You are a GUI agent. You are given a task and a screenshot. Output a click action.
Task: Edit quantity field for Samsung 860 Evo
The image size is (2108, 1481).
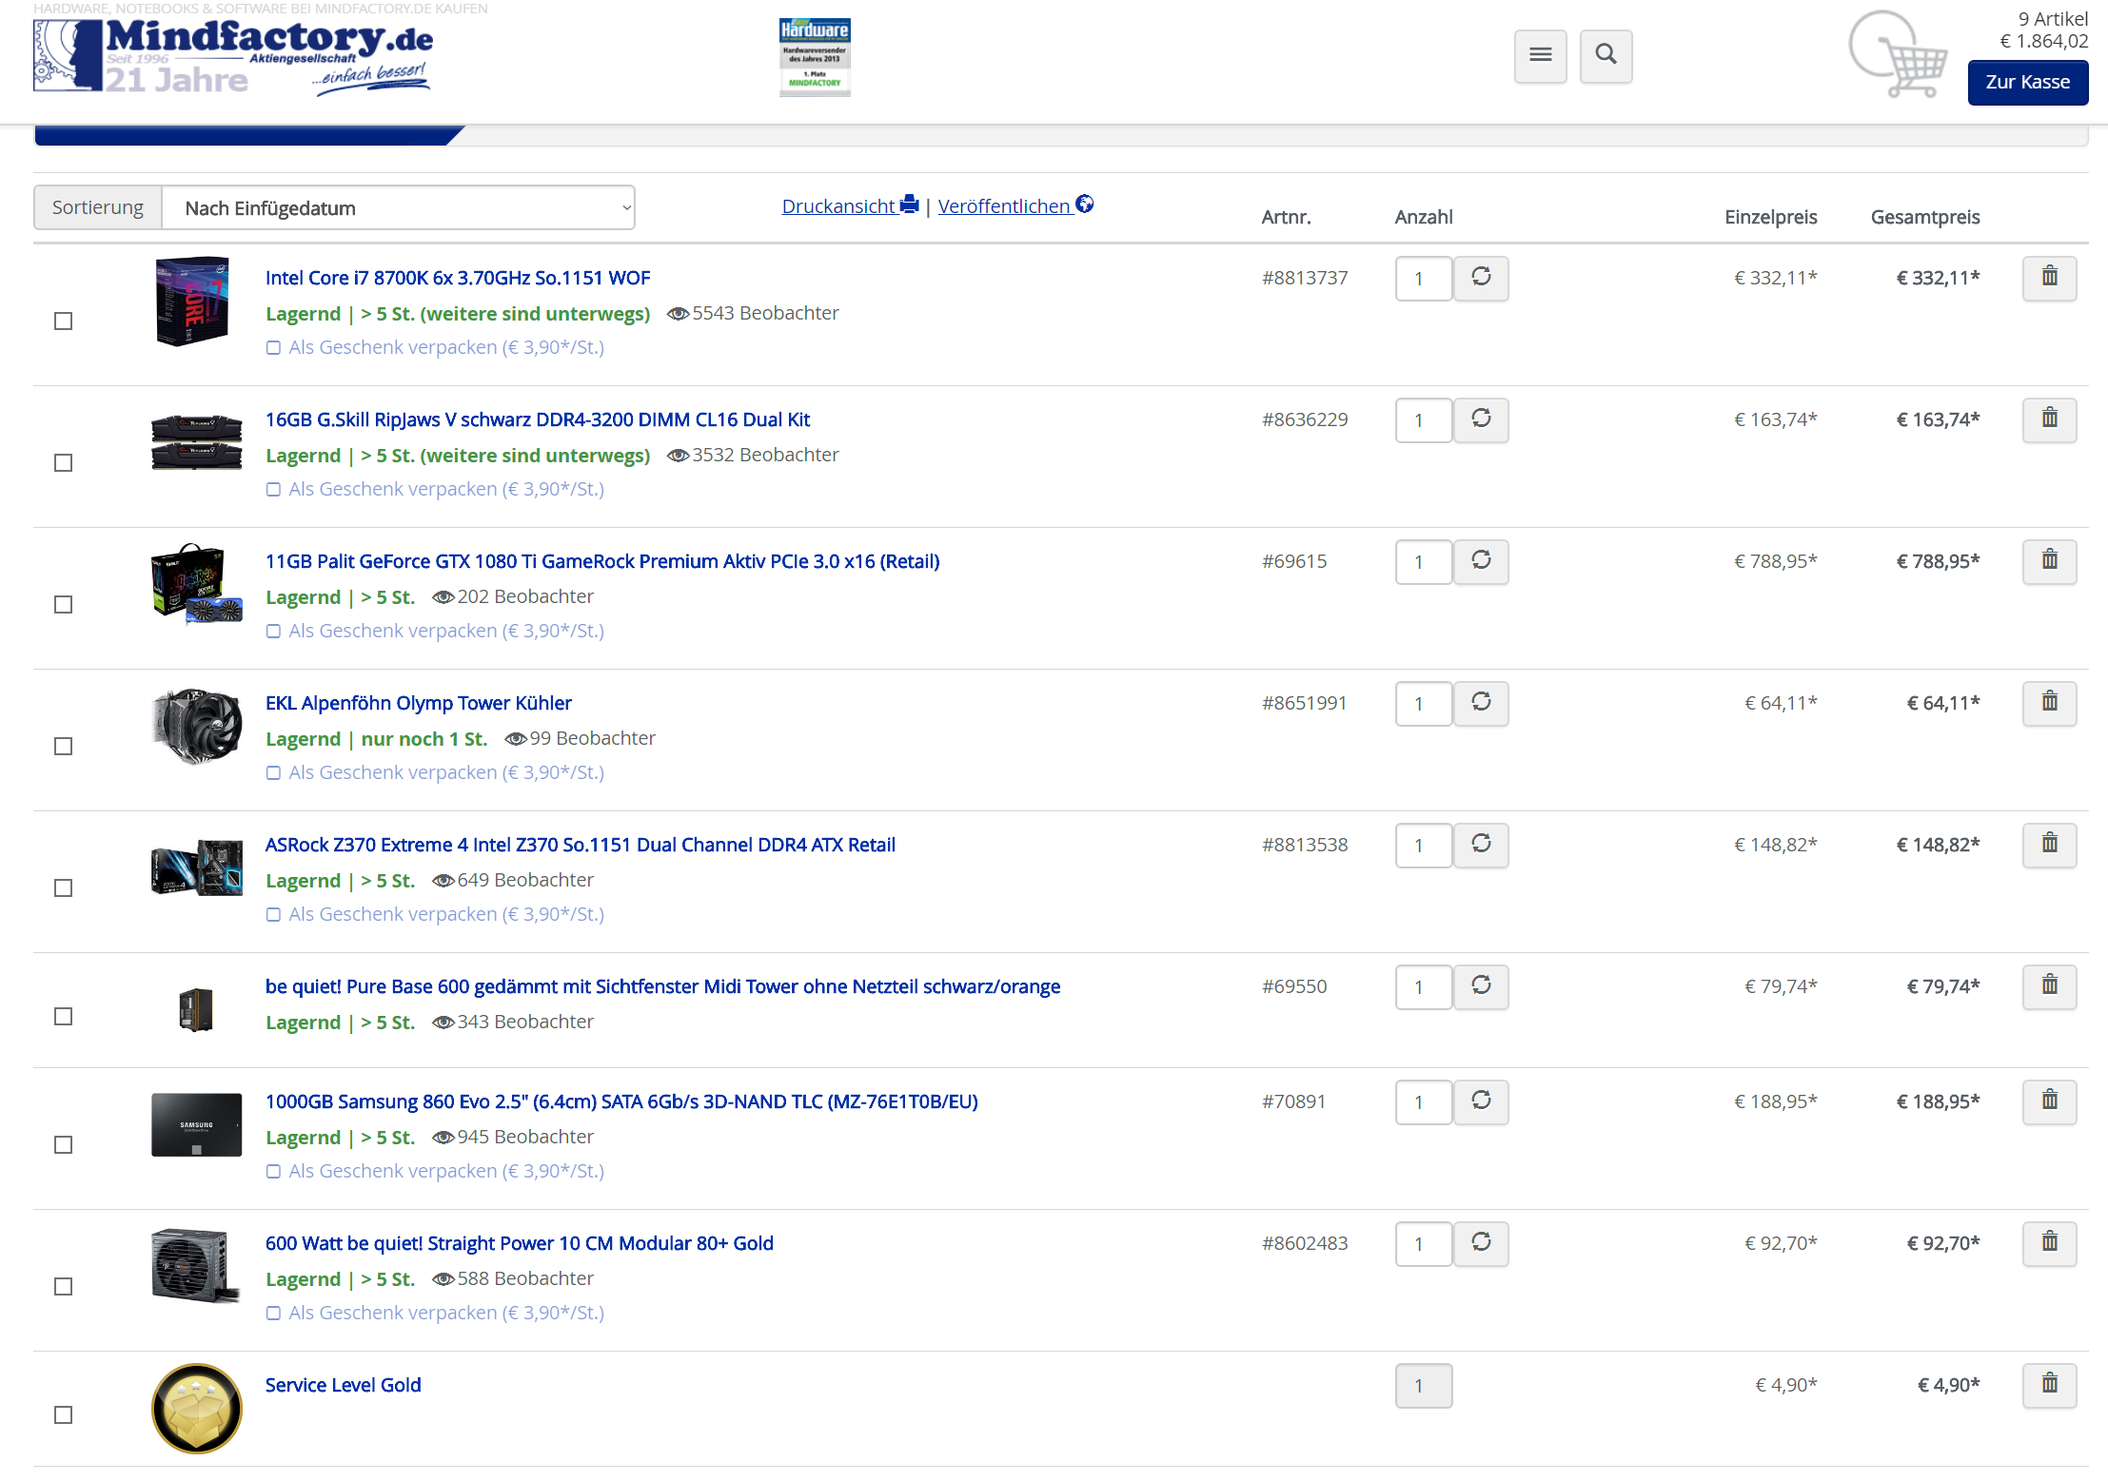coord(1424,1101)
